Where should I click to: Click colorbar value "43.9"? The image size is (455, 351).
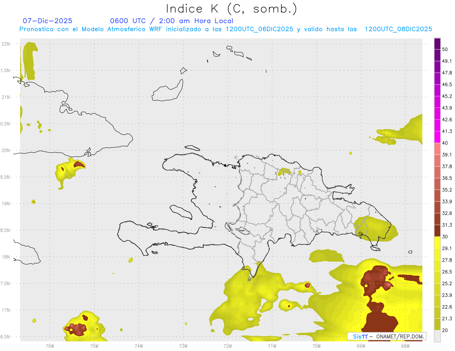click(447, 108)
